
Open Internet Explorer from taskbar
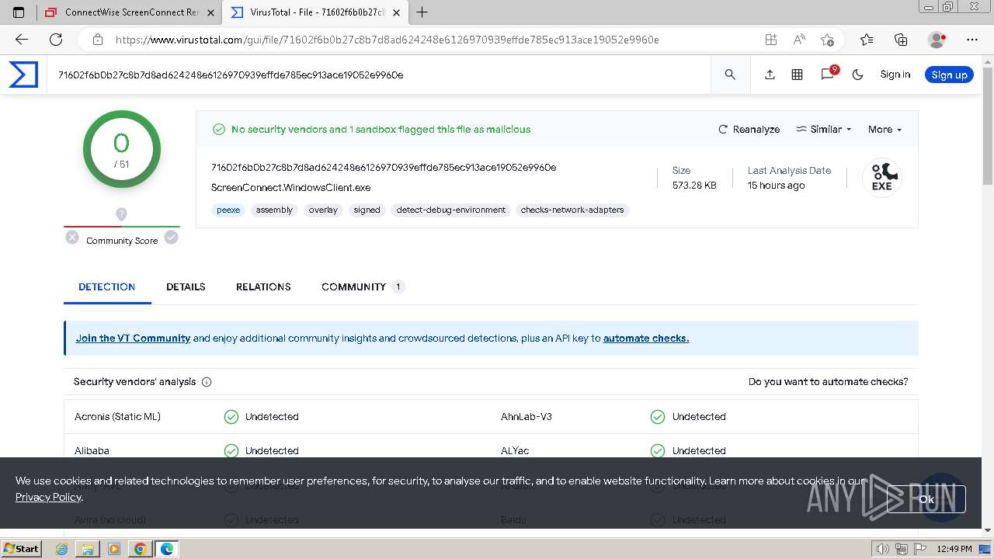[x=62, y=549]
